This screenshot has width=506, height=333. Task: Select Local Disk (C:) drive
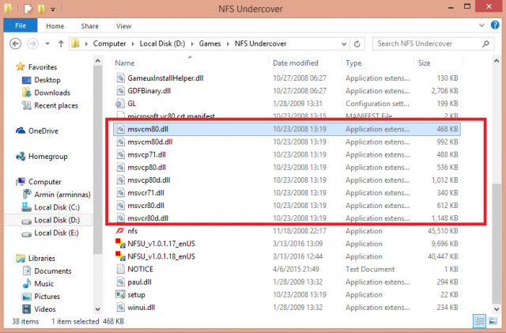(x=57, y=206)
